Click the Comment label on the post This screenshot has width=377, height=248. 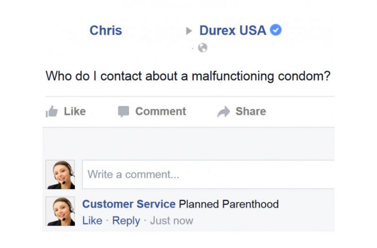coord(160,112)
